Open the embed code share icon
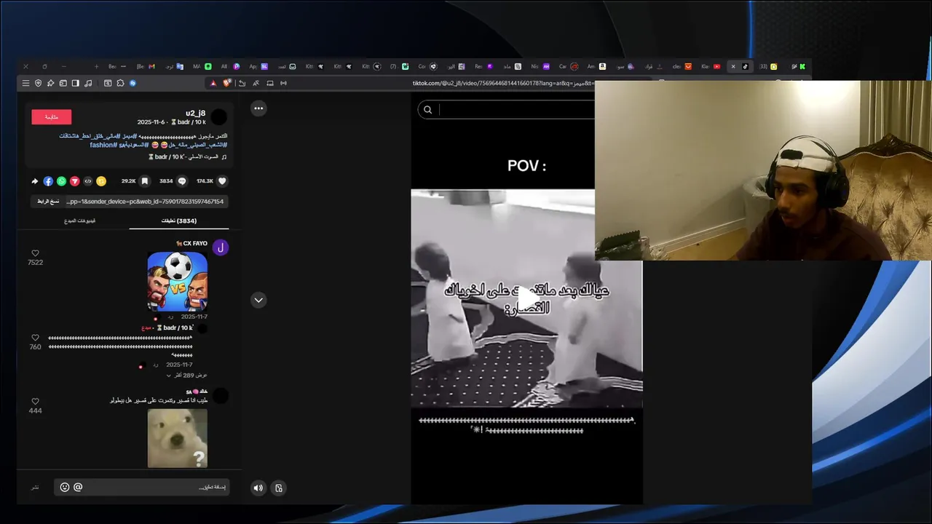Viewport: 932px width, 524px height. coord(88,181)
